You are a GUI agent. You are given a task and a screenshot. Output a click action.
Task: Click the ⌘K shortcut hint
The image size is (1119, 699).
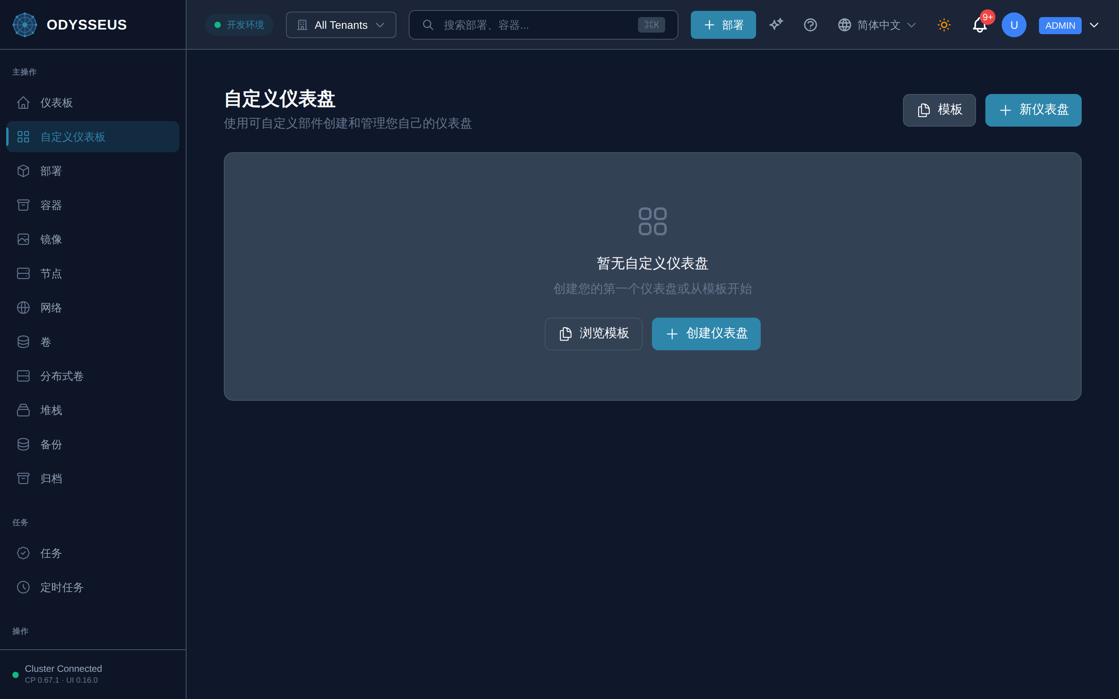651,25
